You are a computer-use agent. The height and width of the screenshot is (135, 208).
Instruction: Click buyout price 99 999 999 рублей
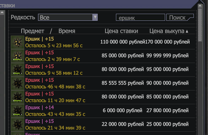[x=167, y=56]
